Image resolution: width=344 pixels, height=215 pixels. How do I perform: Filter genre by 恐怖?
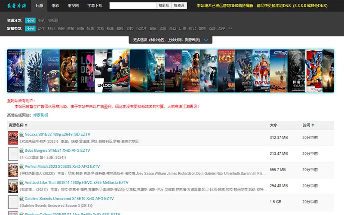coord(100,28)
